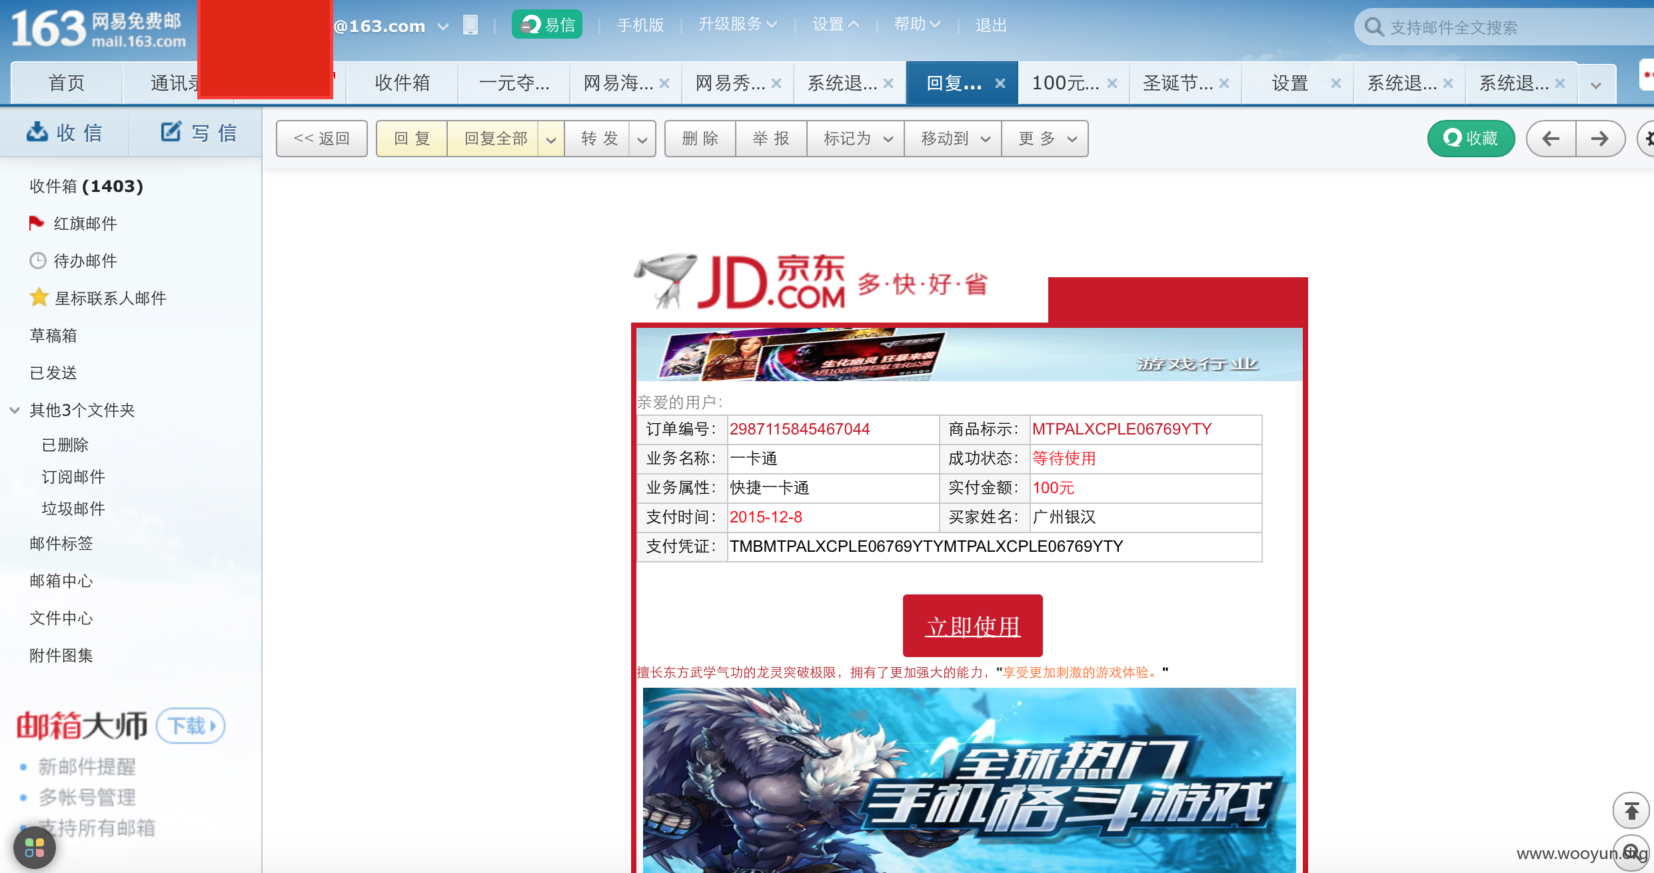Click the 收藏 green favorite button

tap(1471, 139)
